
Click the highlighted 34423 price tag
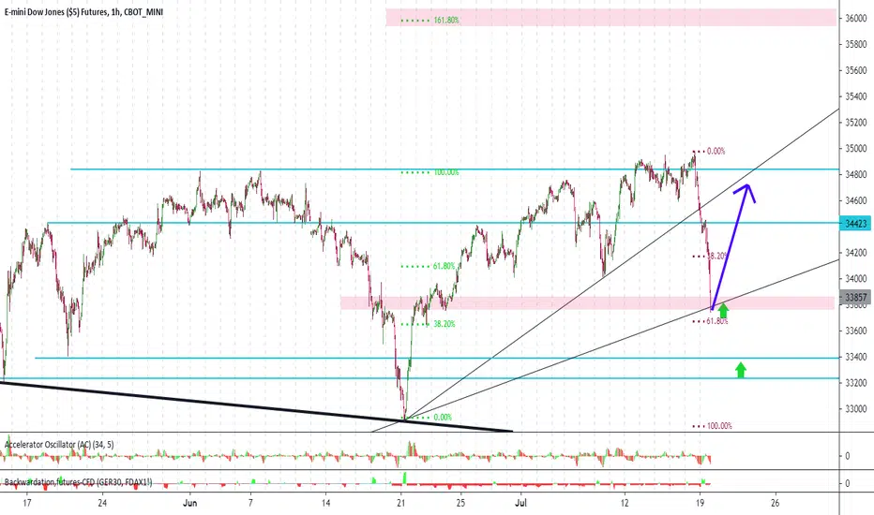[855, 223]
